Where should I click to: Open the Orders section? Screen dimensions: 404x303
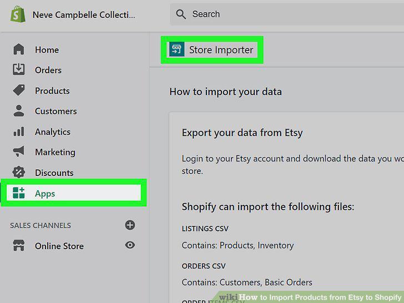tap(48, 70)
